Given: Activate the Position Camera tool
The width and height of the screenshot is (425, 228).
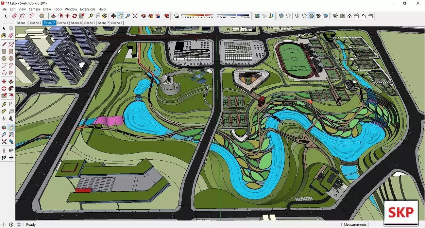Looking at the screenshot, I should pos(4,150).
